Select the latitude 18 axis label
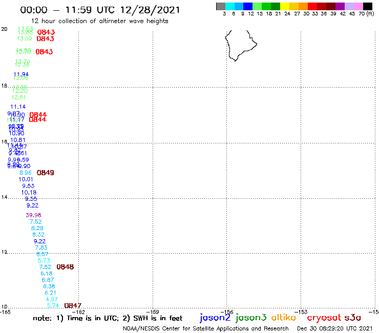Image resolution: width=379 pixels, height=333 pixels. [x=4, y=86]
